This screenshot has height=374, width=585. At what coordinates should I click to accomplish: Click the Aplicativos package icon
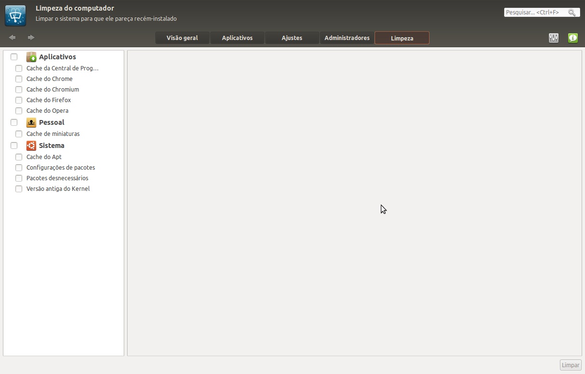coord(31,57)
